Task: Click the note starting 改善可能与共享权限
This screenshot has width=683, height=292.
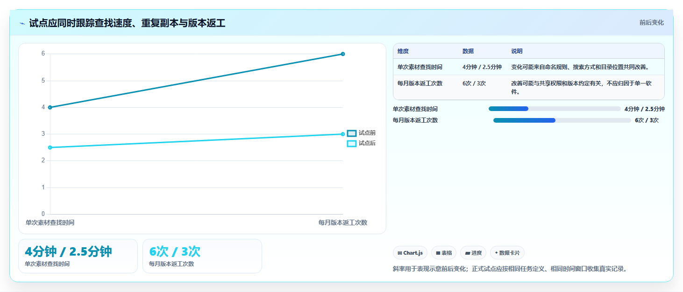Action: [581, 88]
